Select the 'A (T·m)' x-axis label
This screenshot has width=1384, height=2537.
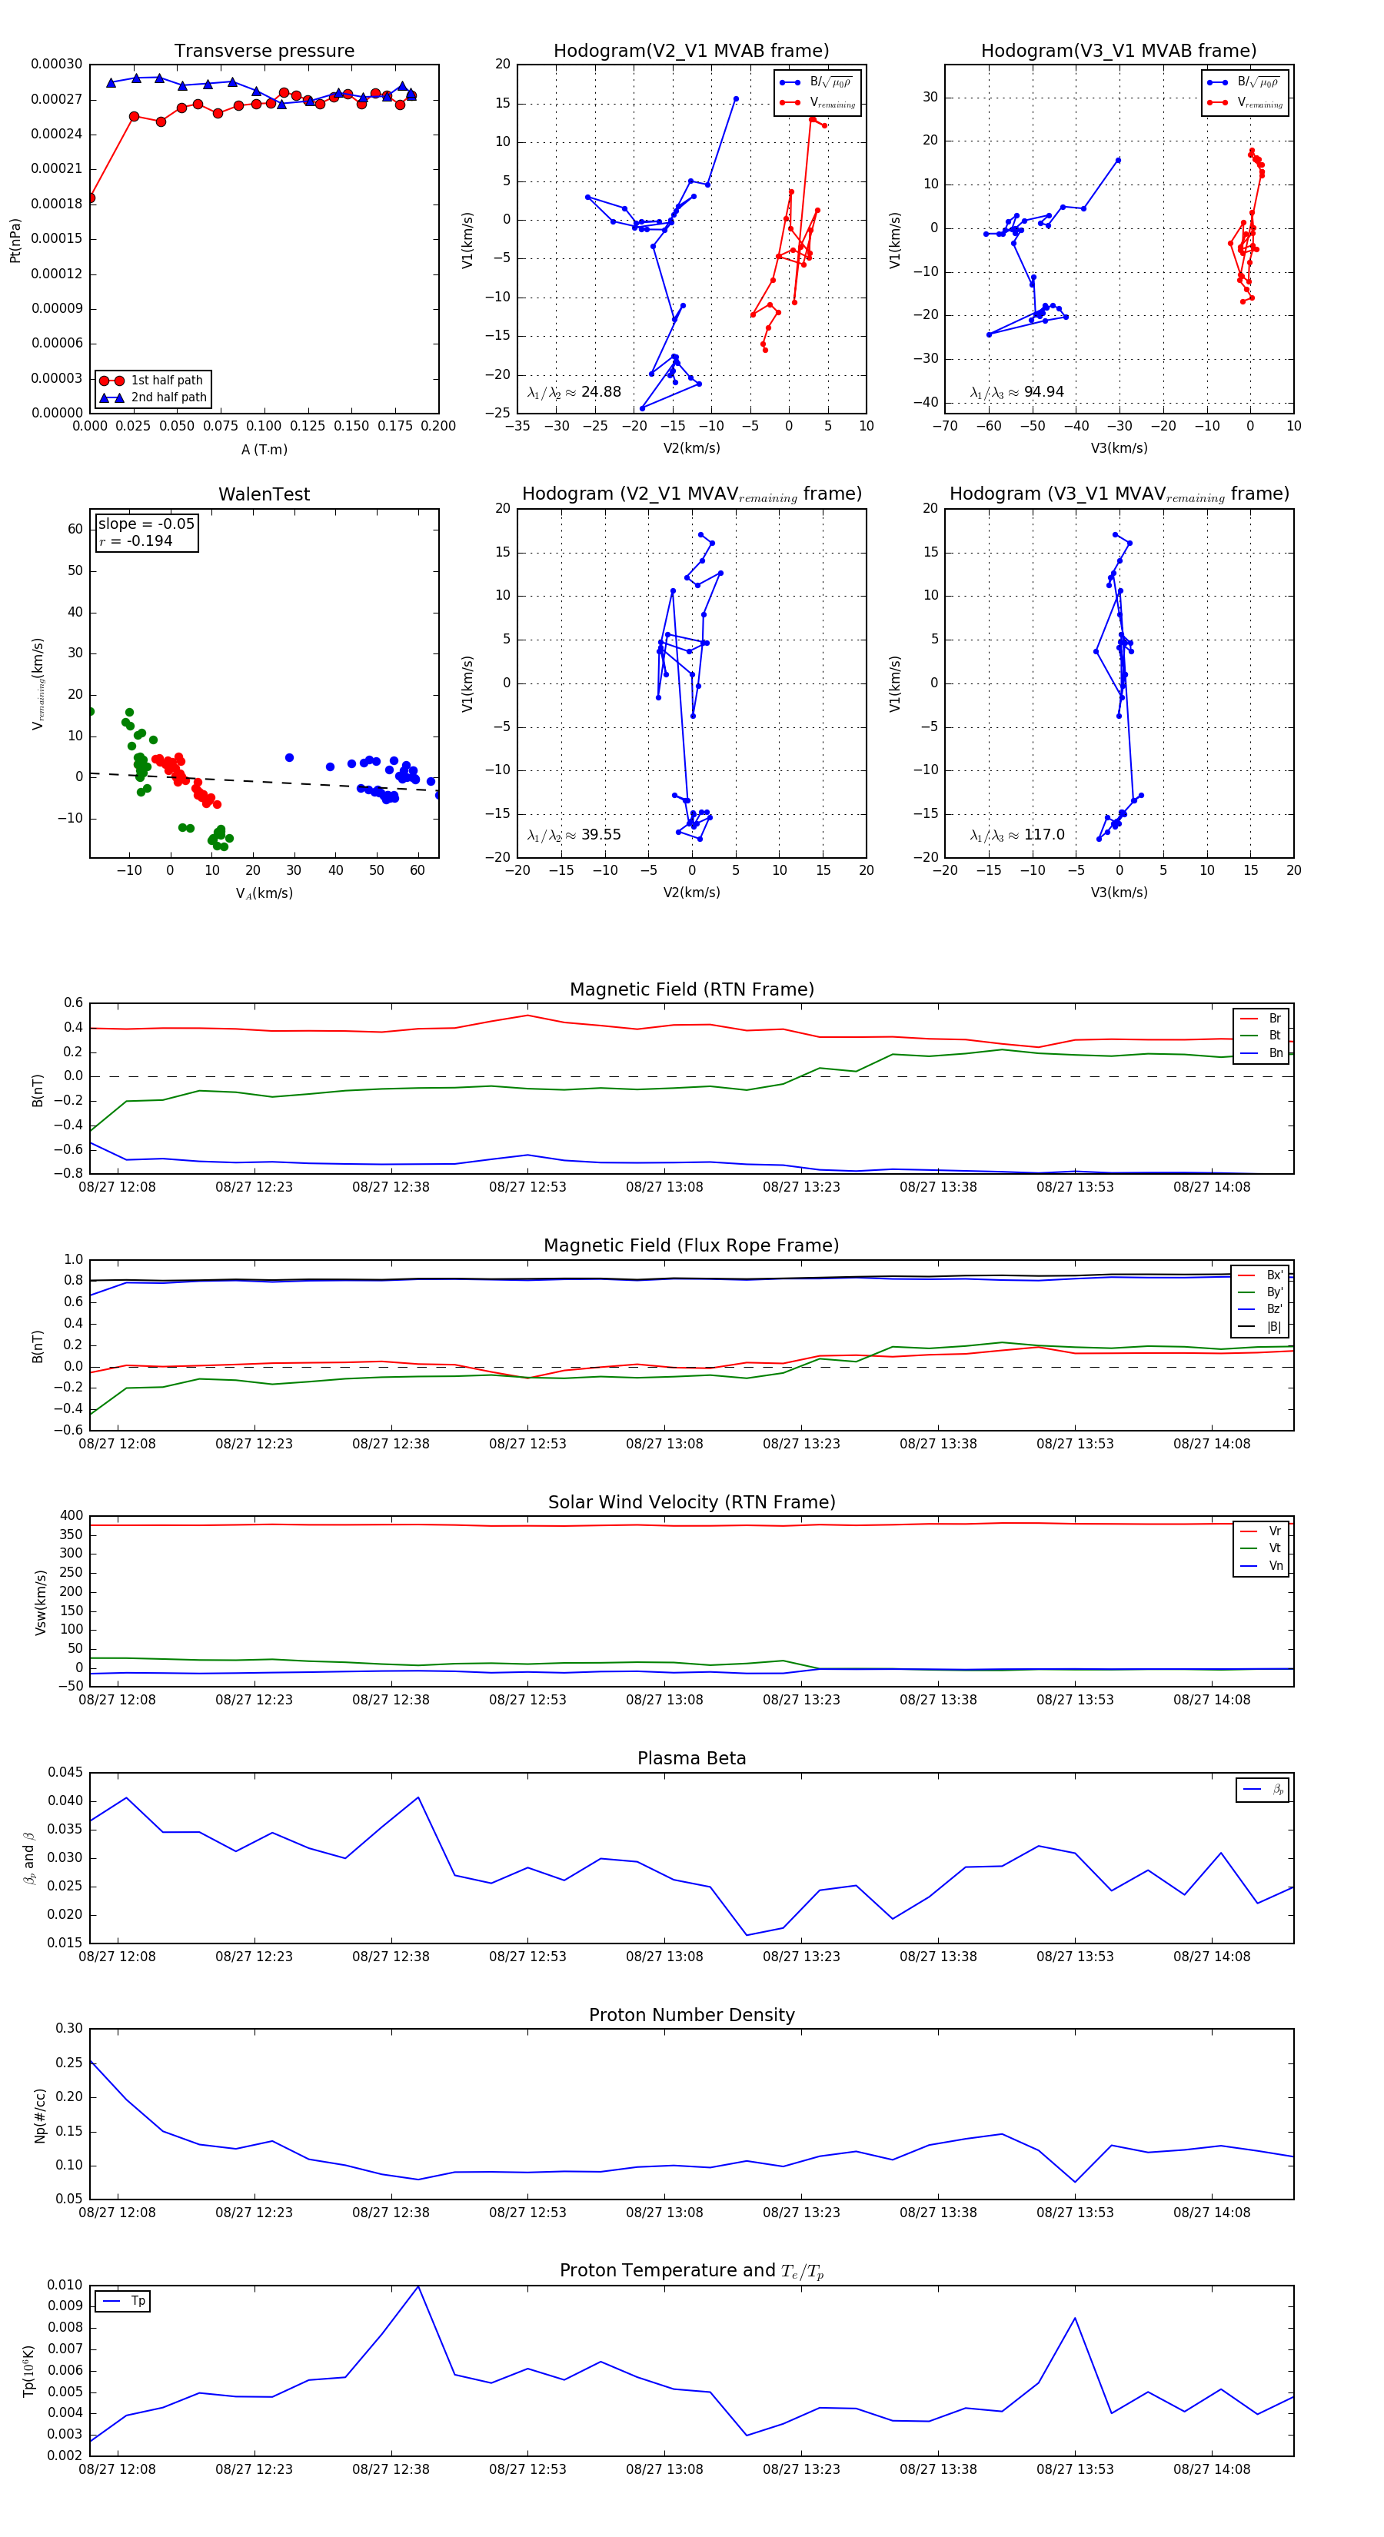tap(264, 449)
